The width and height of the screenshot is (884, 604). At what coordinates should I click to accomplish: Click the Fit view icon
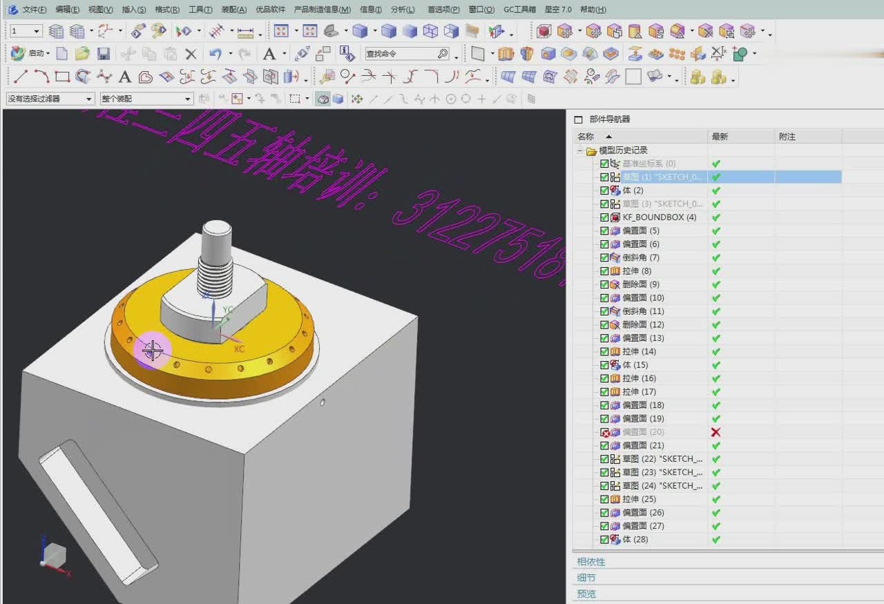[x=281, y=31]
